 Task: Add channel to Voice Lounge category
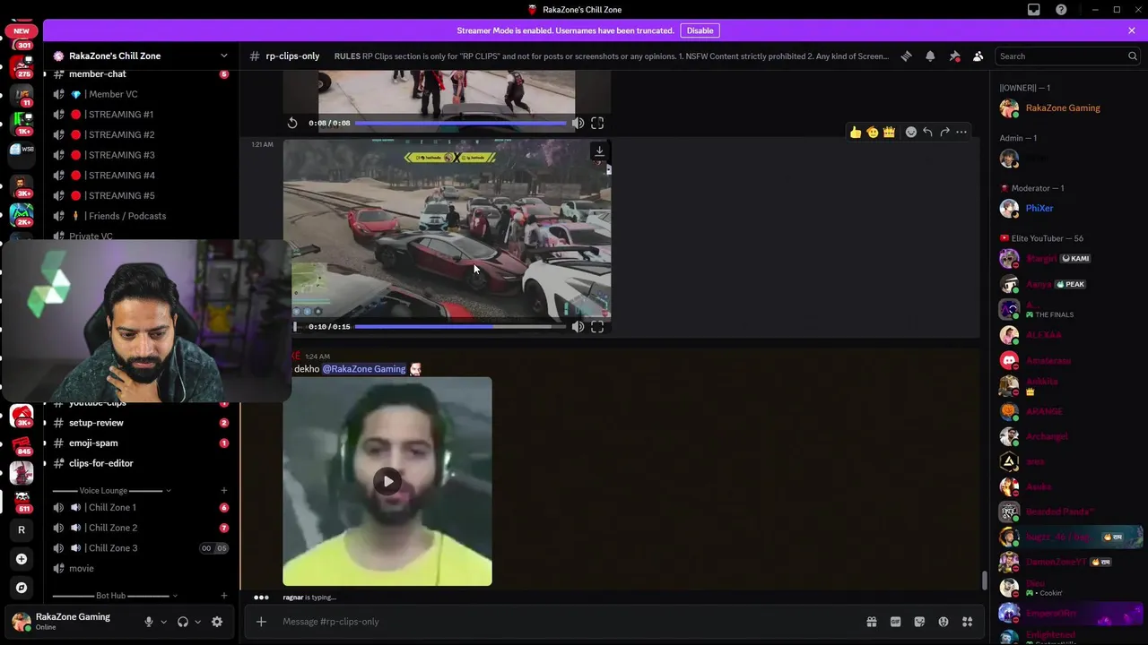(224, 491)
